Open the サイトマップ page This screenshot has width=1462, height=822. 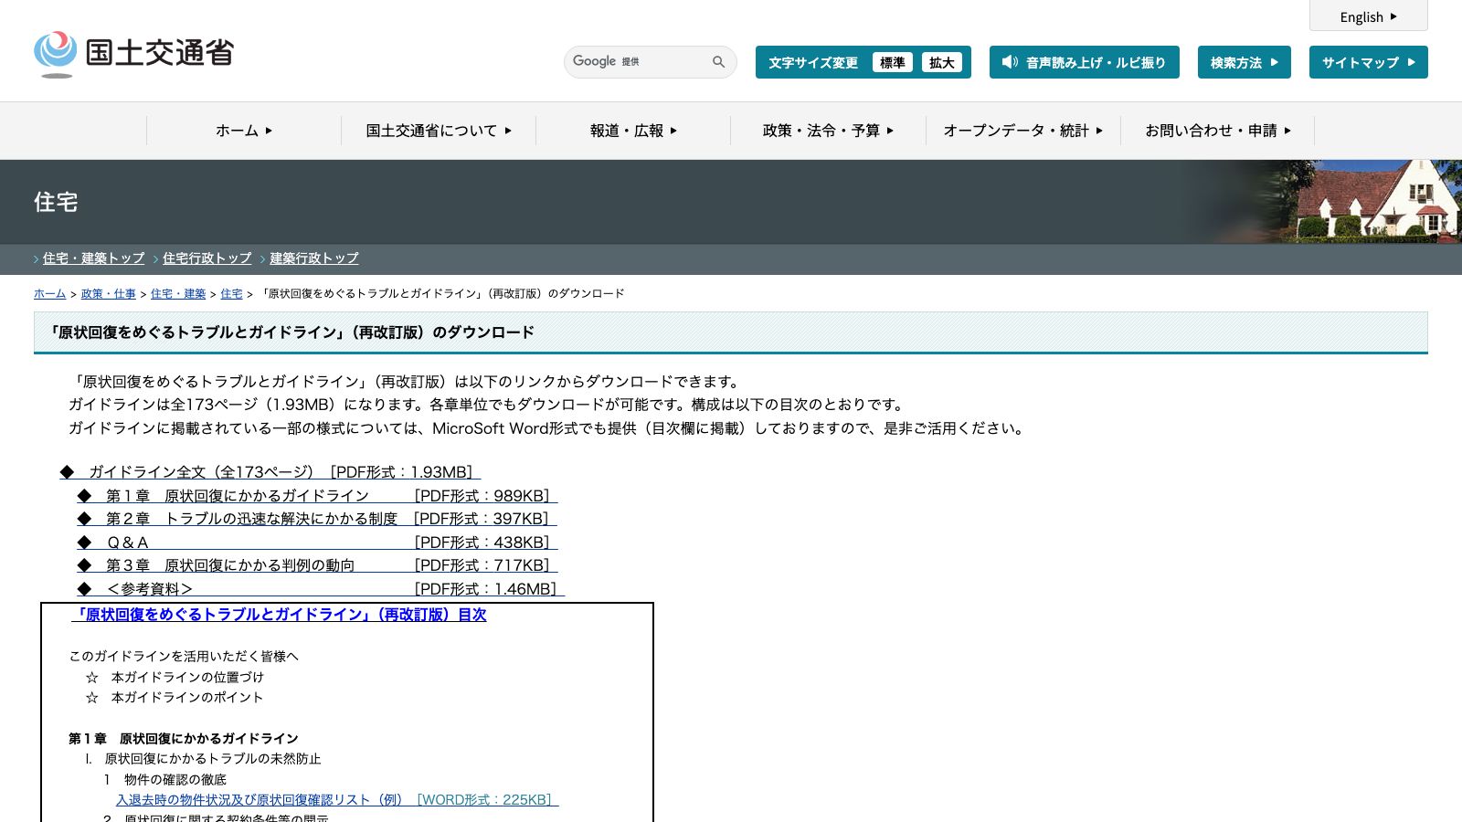(x=1368, y=62)
